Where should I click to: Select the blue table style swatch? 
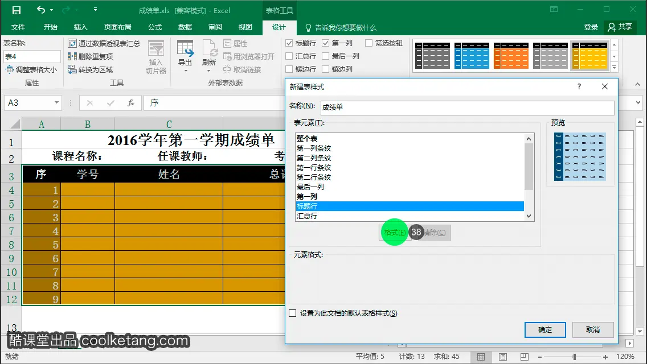pos(472,55)
